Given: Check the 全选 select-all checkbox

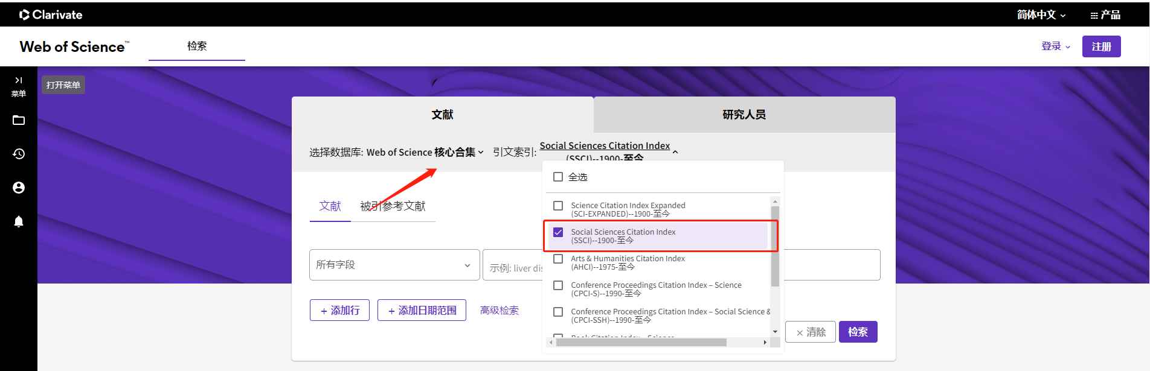Looking at the screenshot, I should [558, 177].
